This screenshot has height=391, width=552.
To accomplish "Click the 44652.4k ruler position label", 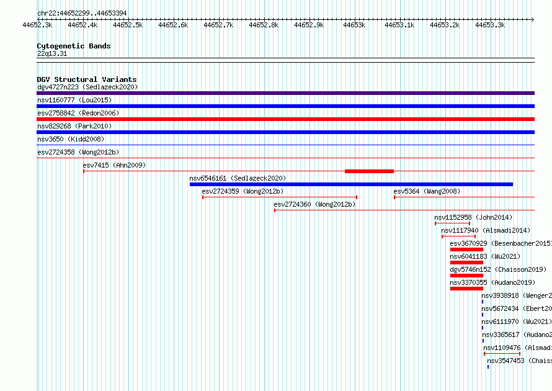I will tap(82, 25).
